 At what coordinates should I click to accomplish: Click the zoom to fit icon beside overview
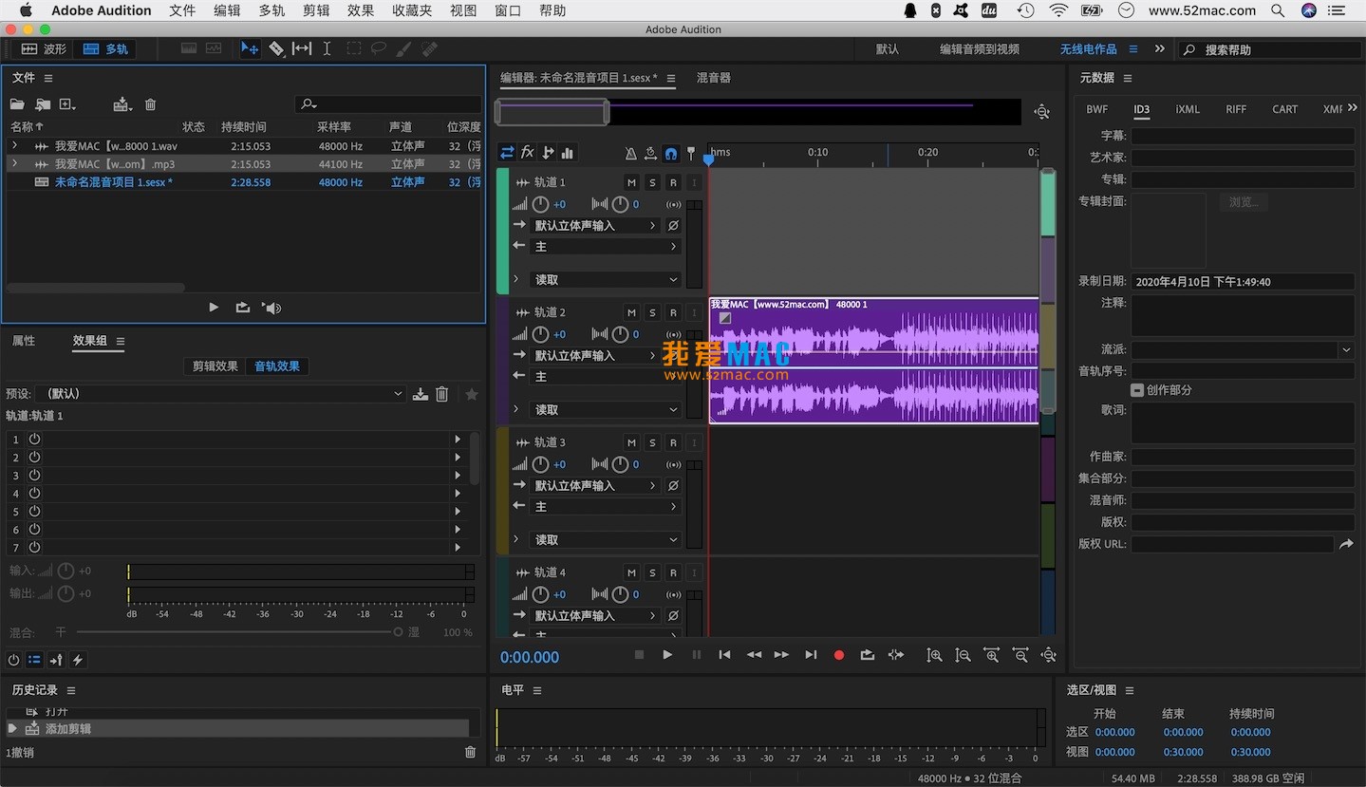[x=1042, y=112]
